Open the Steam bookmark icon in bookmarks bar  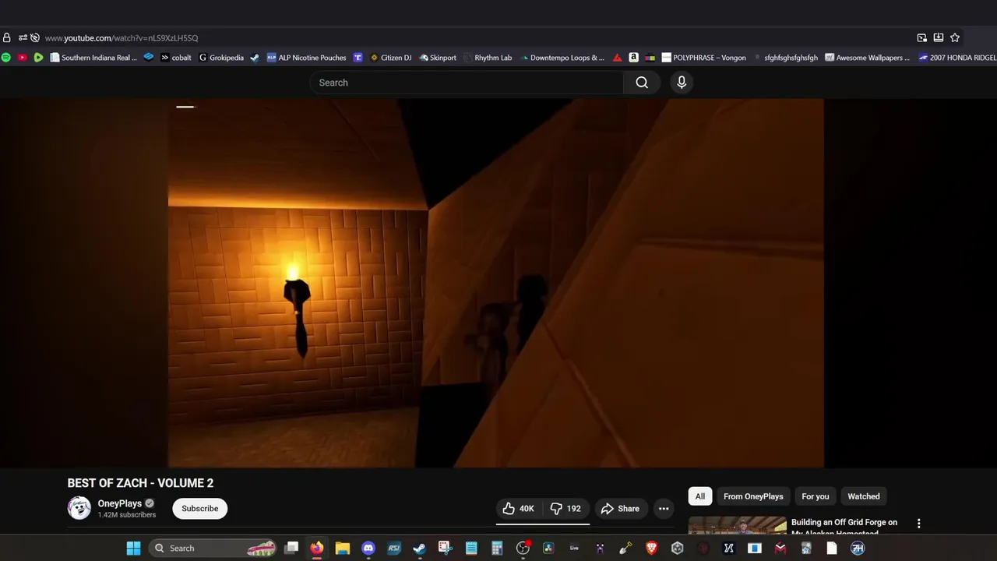point(255,58)
